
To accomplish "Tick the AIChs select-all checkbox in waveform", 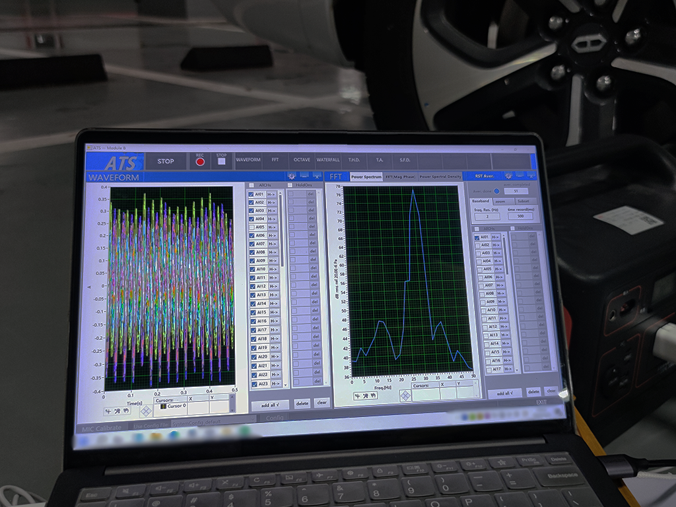I will [x=251, y=186].
